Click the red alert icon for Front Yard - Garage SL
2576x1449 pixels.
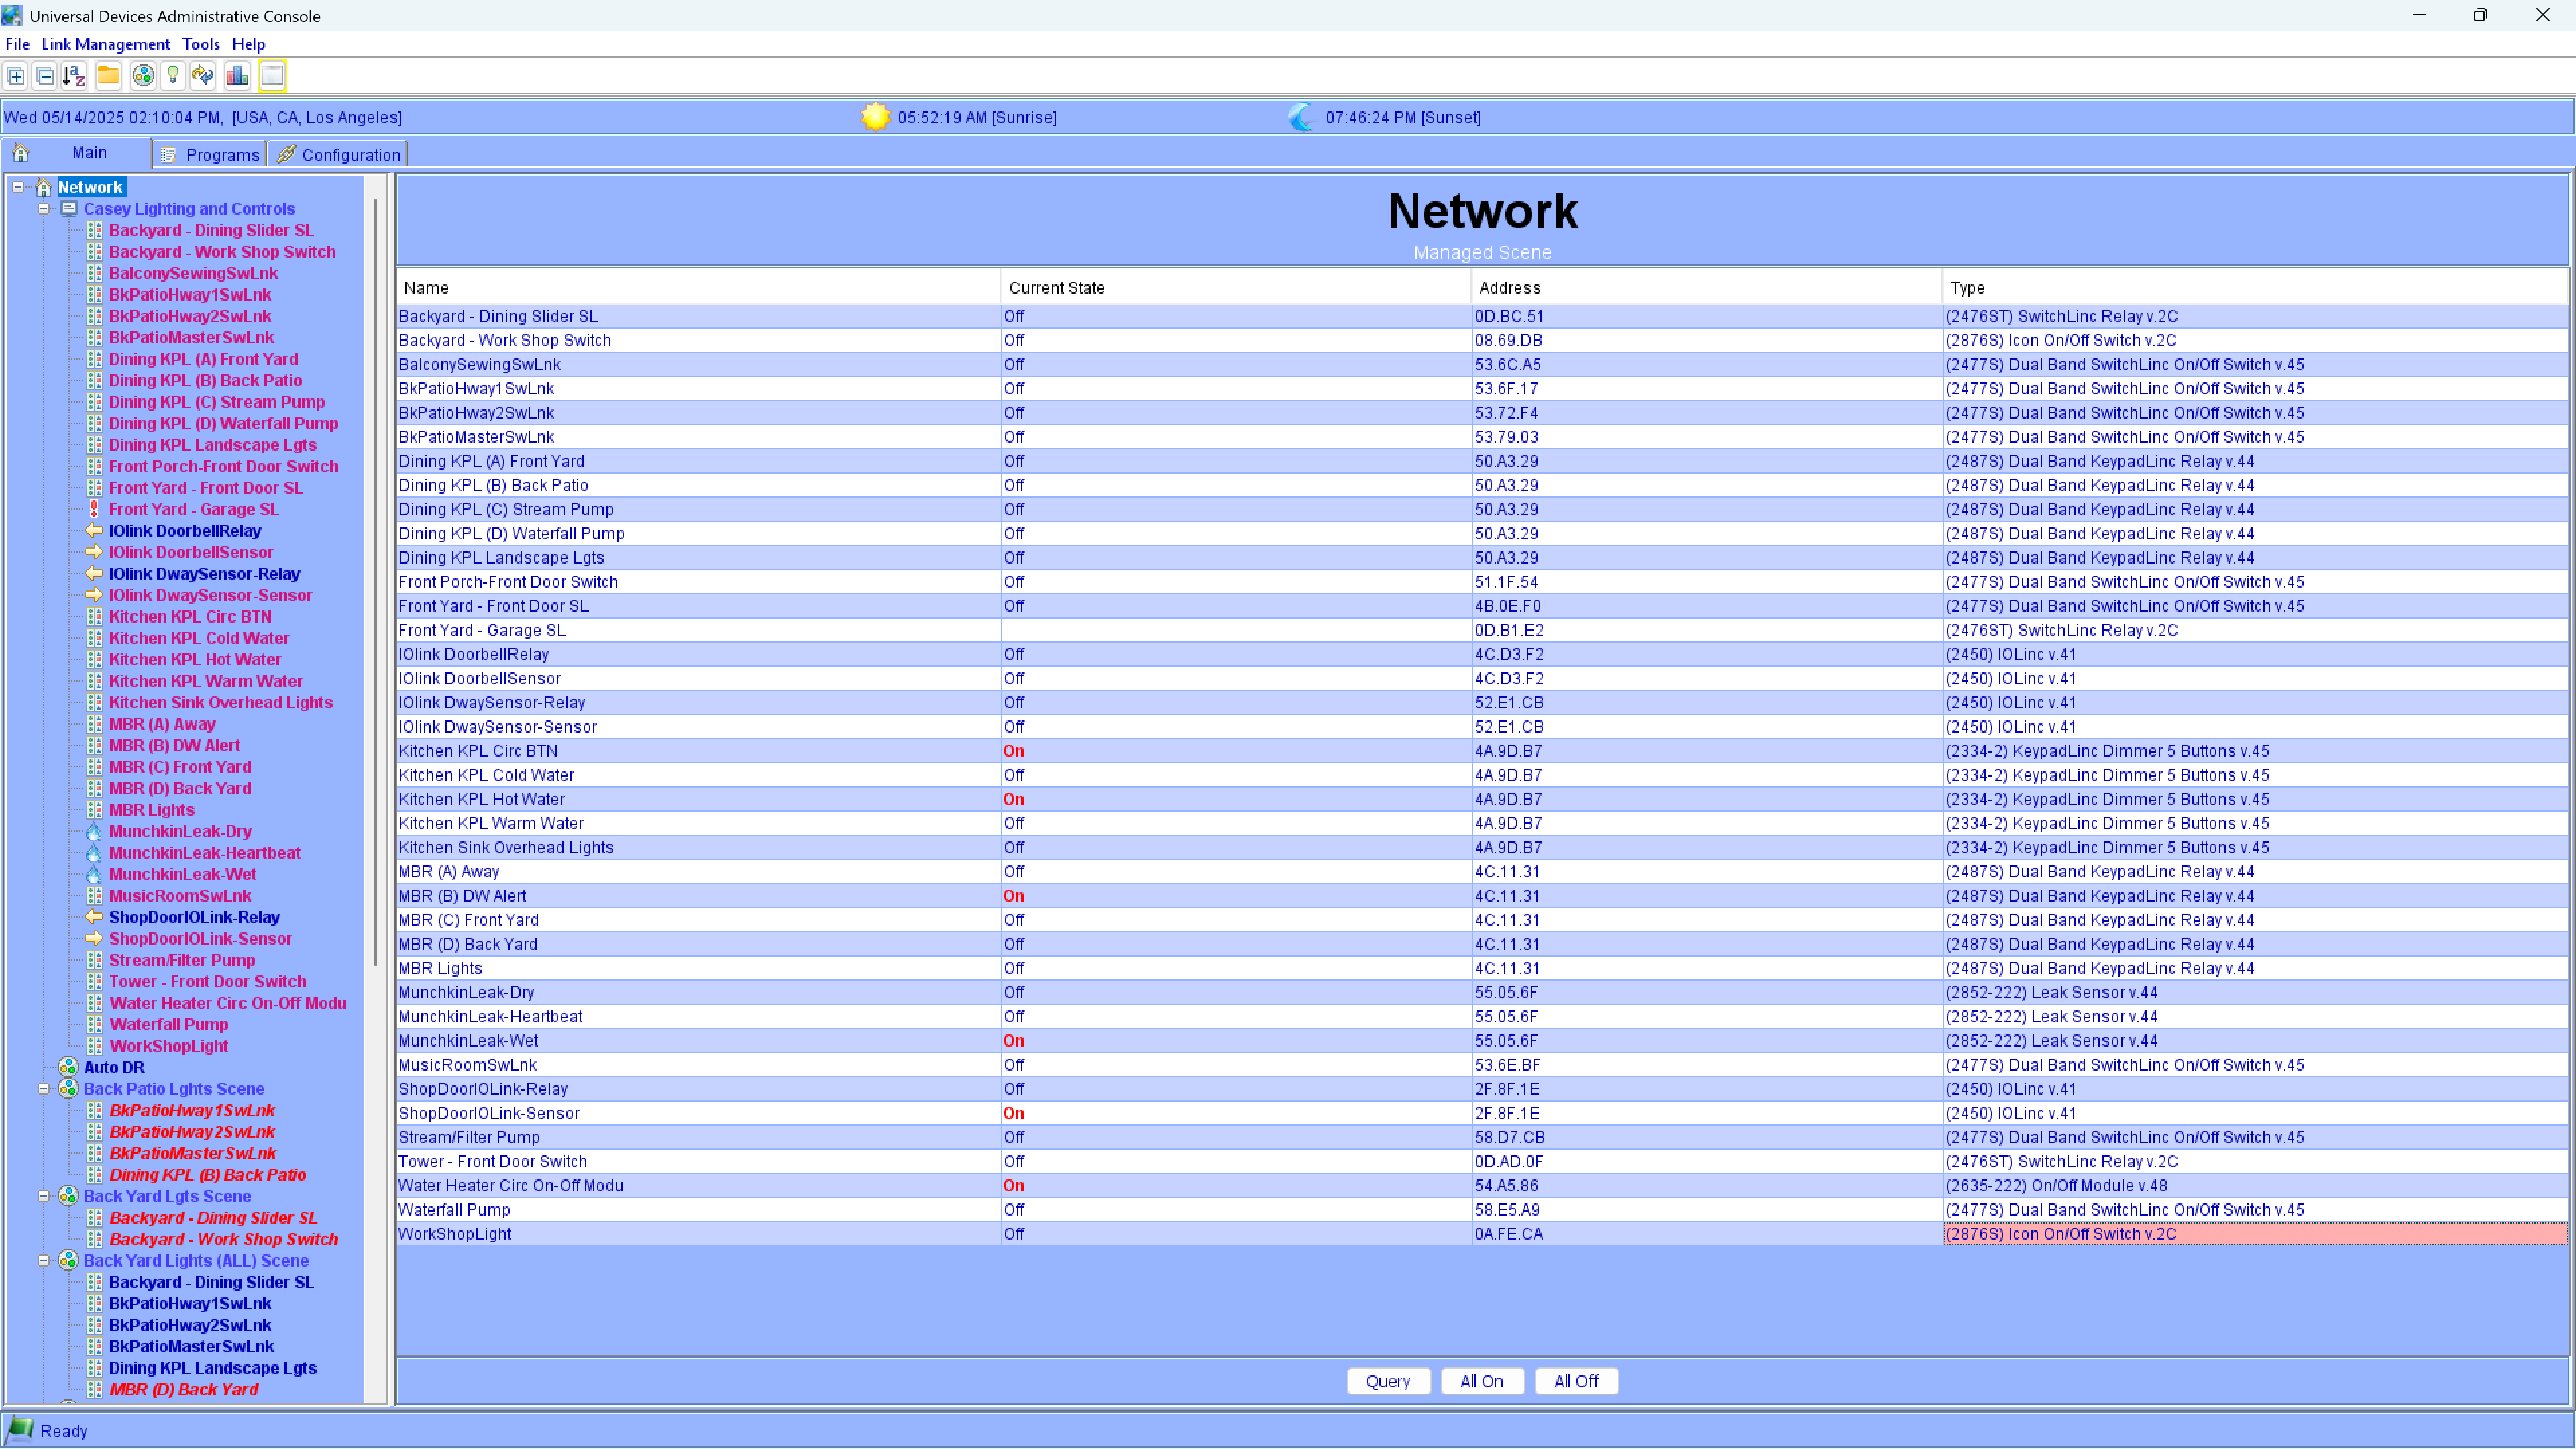94,509
